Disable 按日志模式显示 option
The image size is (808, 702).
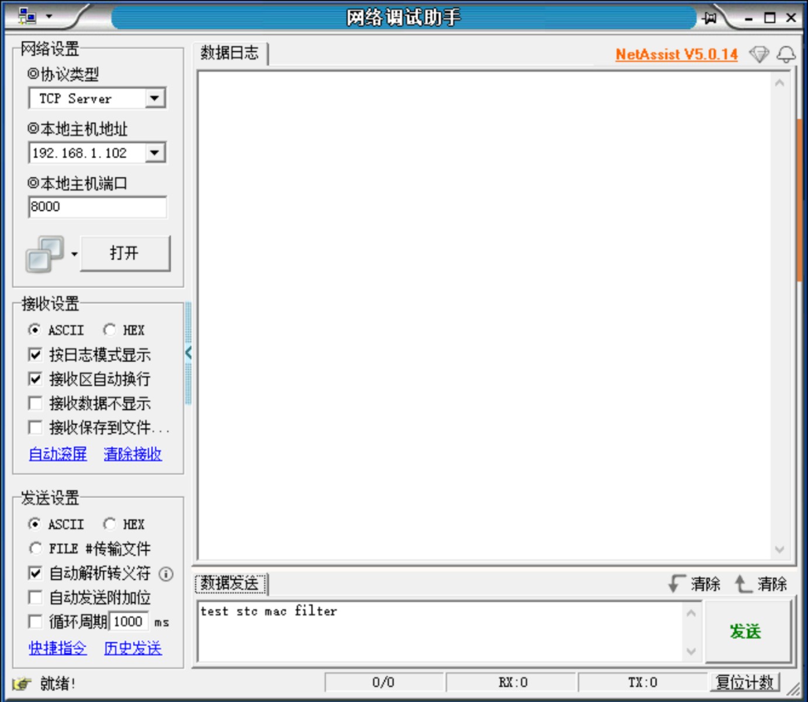35,355
